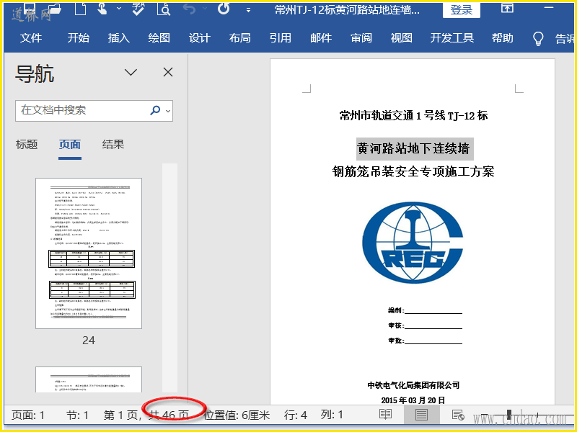Click the magnifier search icon in navigation pane

point(156,110)
